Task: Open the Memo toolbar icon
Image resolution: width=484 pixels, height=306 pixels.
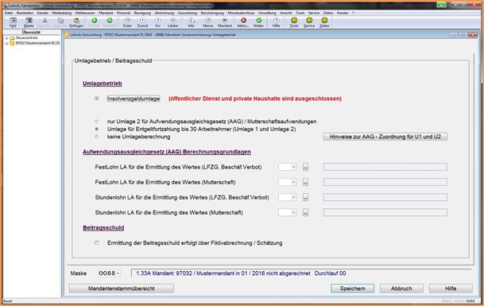Action: point(208,22)
